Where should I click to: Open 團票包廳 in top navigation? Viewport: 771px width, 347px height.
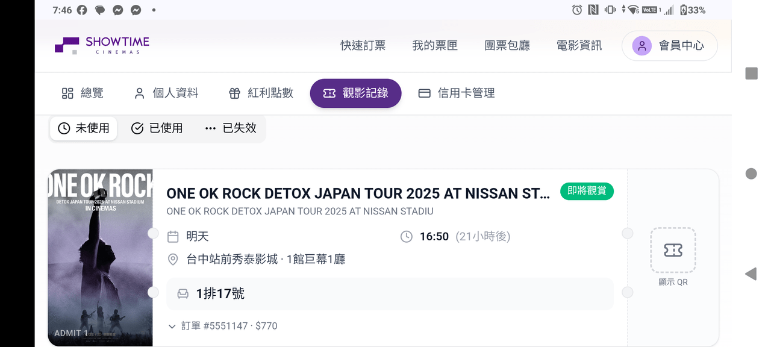coord(507,46)
